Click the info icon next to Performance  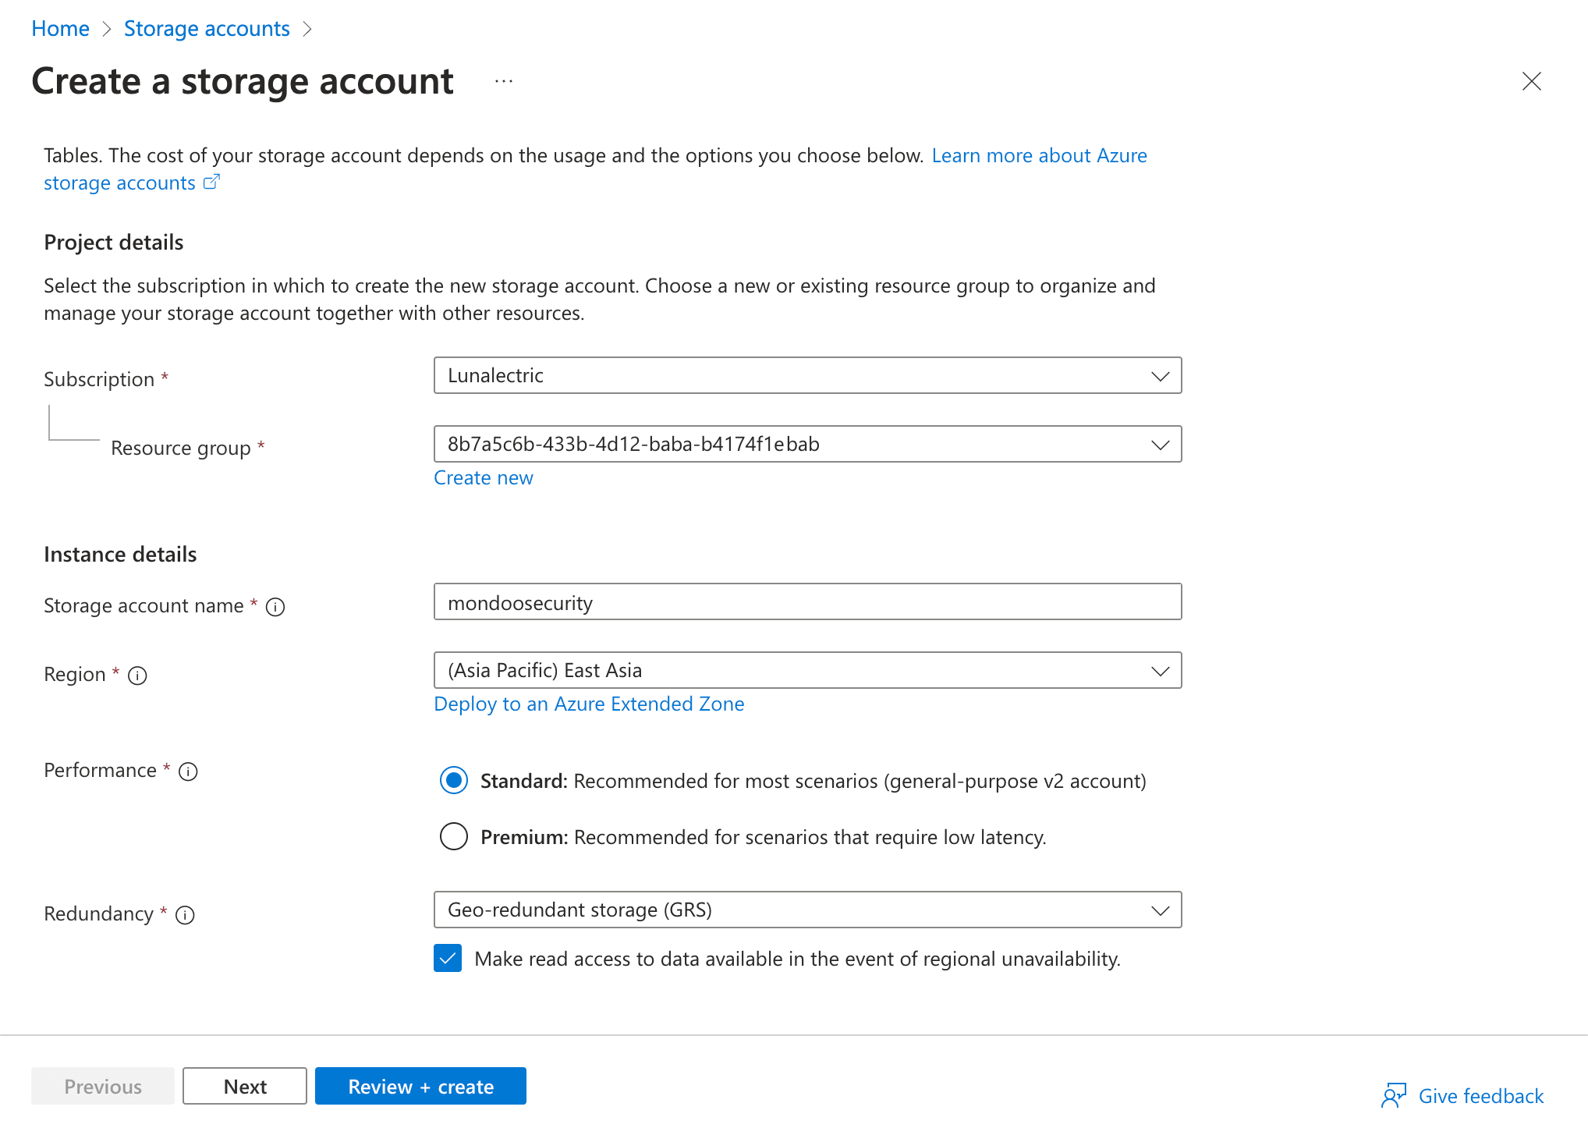[x=187, y=771]
